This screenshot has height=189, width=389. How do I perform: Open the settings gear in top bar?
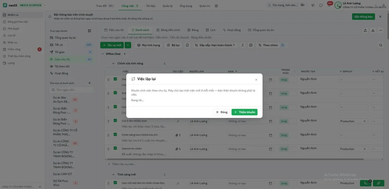pos(384,5)
